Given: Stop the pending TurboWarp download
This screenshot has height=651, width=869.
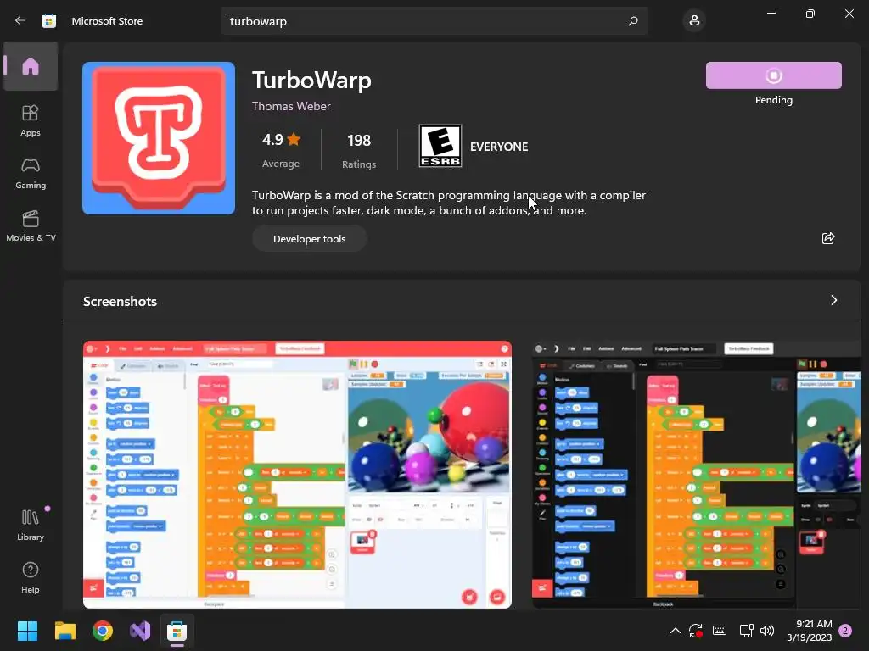Looking at the screenshot, I should [773, 75].
